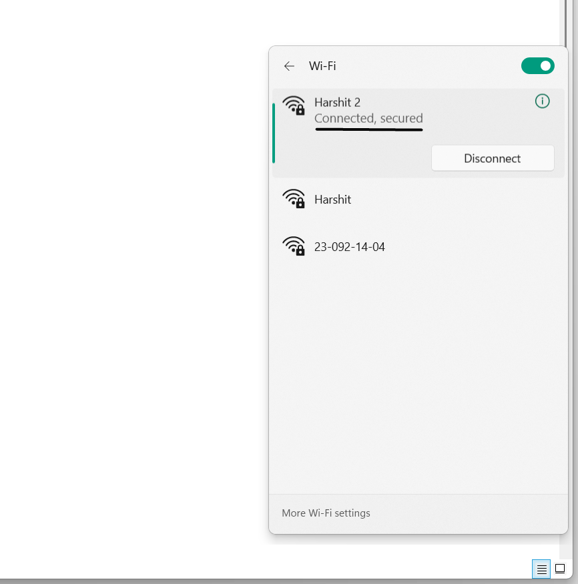Switch to the lined list view icon
Screen dimensions: 578x584
(x=541, y=569)
